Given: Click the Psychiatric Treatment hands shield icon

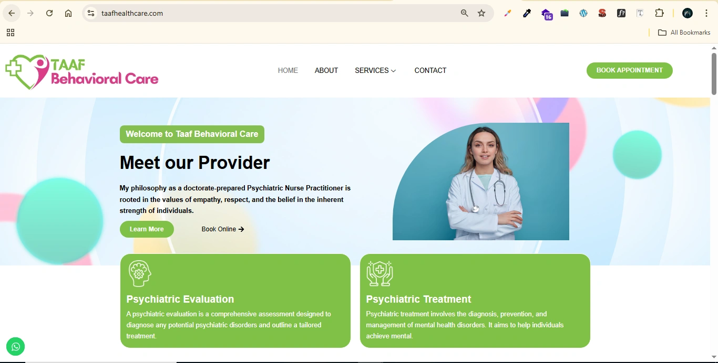Looking at the screenshot, I should click(x=379, y=273).
